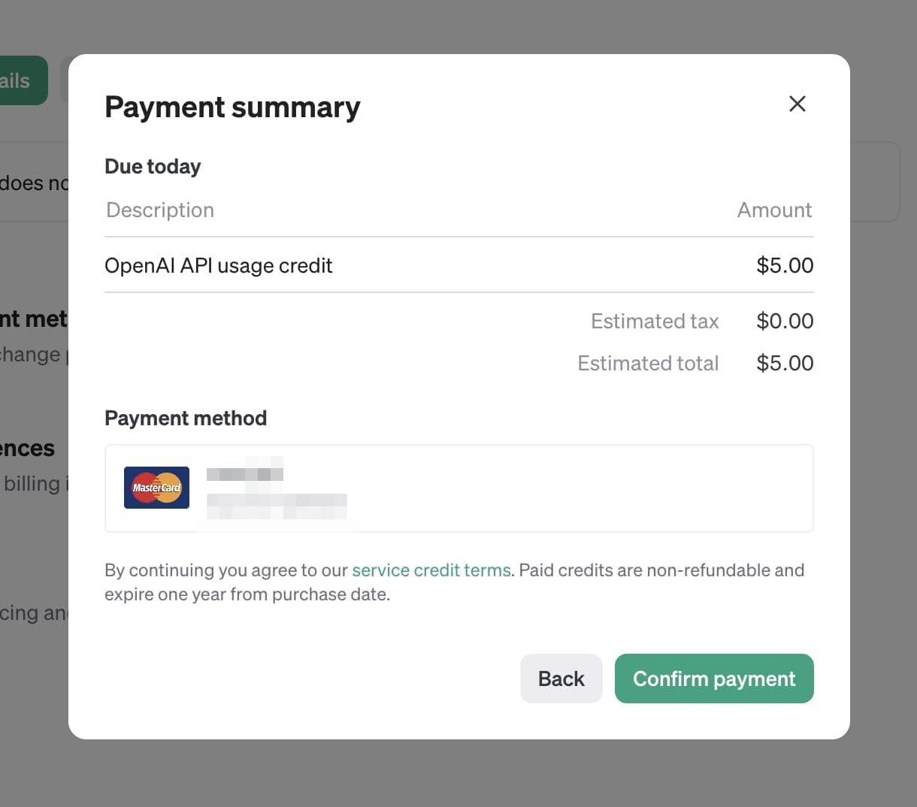917x807 pixels.
Task: Click the Estimated tax label
Action: pos(655,321)
